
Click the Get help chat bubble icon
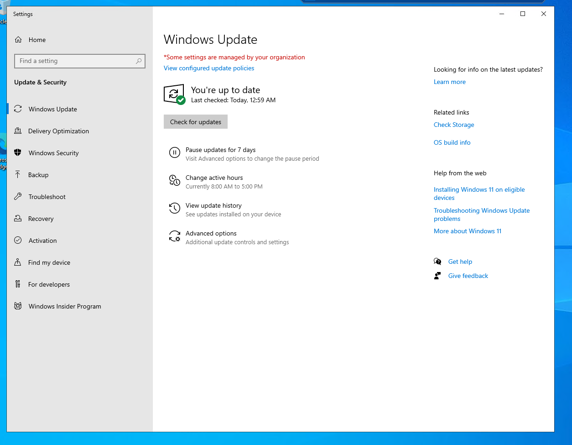437,262
